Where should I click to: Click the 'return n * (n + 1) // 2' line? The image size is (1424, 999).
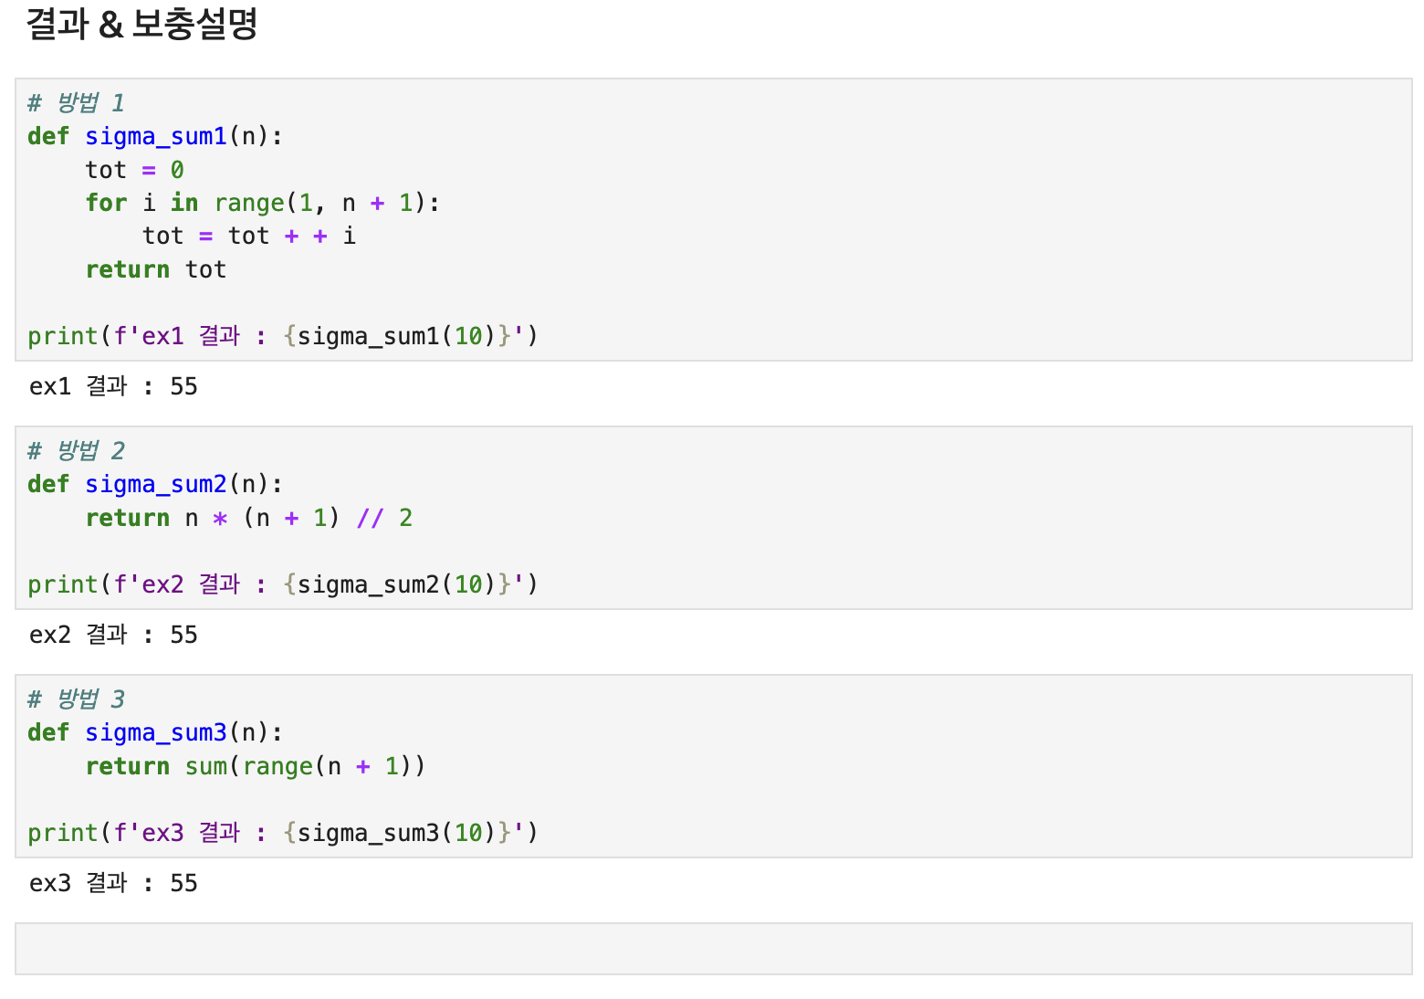point(249,519)
